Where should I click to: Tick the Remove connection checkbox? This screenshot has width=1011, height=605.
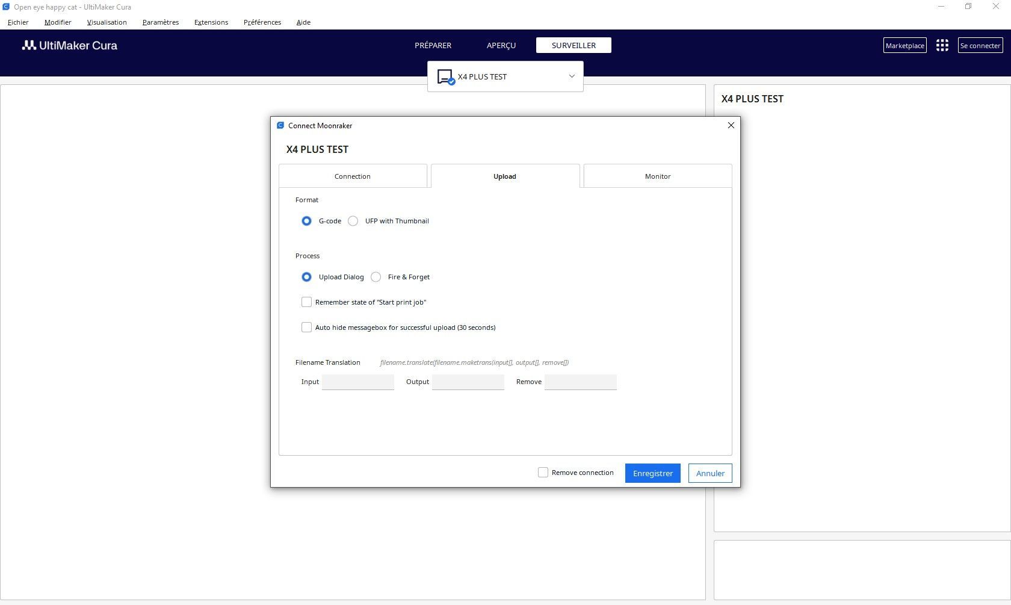point(543,473)
